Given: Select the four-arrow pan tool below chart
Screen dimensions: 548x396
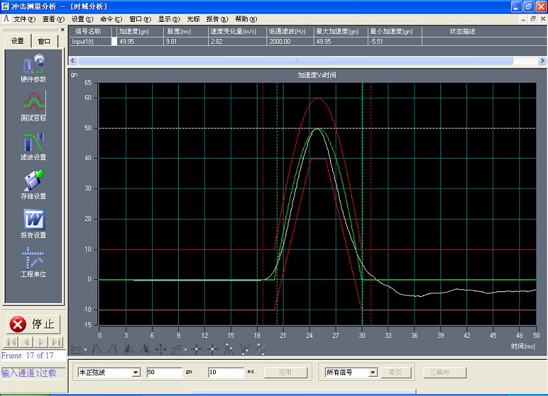Looking at the screenshot, I should tap(161, 349).
